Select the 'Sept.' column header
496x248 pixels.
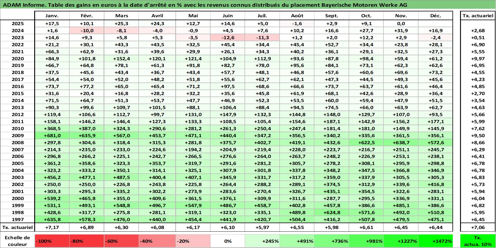332,16
